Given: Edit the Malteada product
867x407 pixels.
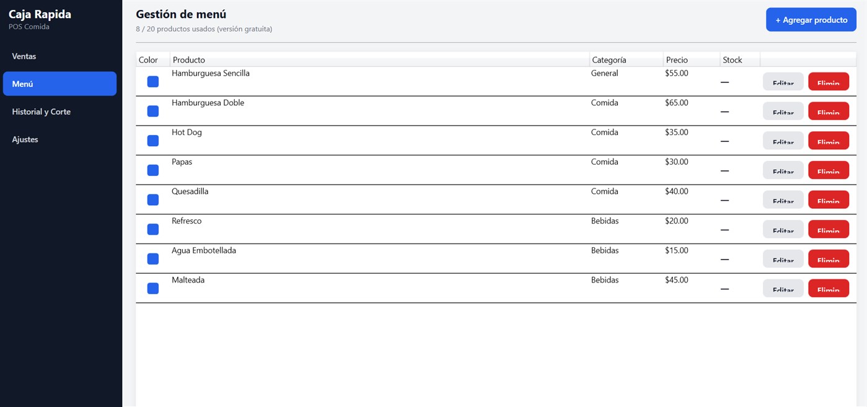Looking at the screenshot, I should pos(783,288).
